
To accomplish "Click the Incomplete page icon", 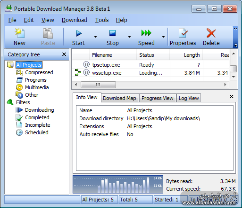I will point(19,125).
